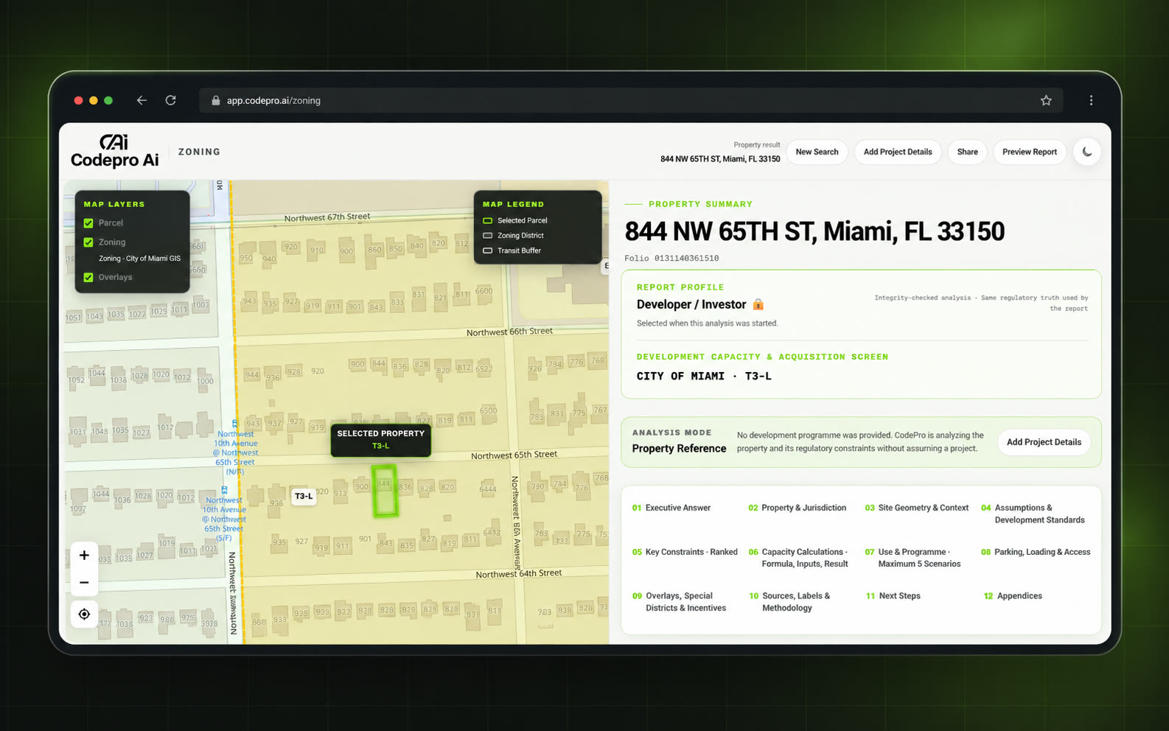Click Zoning District legend swatch icon
This screenshot has width=1169, height=731.
487,236
